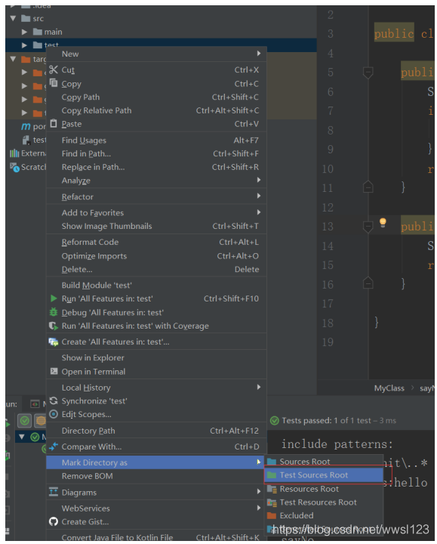Click the green Tests passed checkmark icon
This screenshot has width=437, height=544.
(x=275, y=421)
